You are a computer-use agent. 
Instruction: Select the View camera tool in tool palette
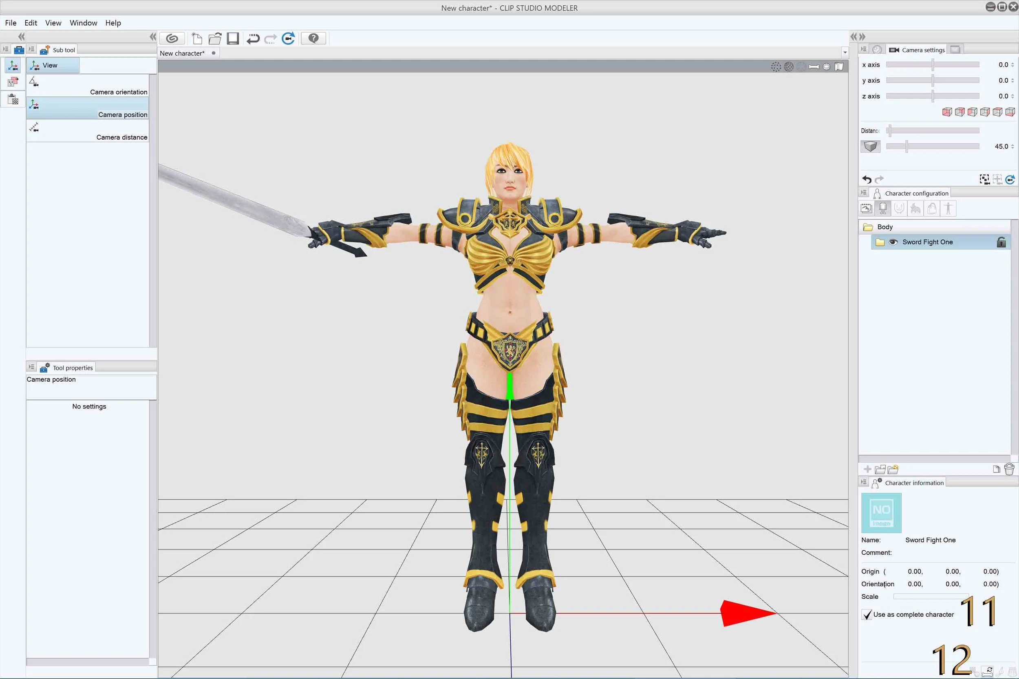13,66
